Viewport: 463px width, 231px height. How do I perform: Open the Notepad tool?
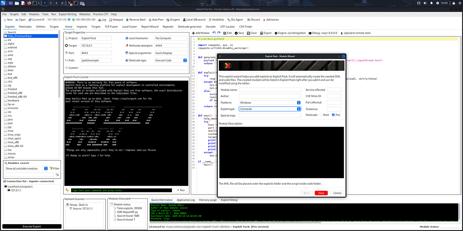116,20
